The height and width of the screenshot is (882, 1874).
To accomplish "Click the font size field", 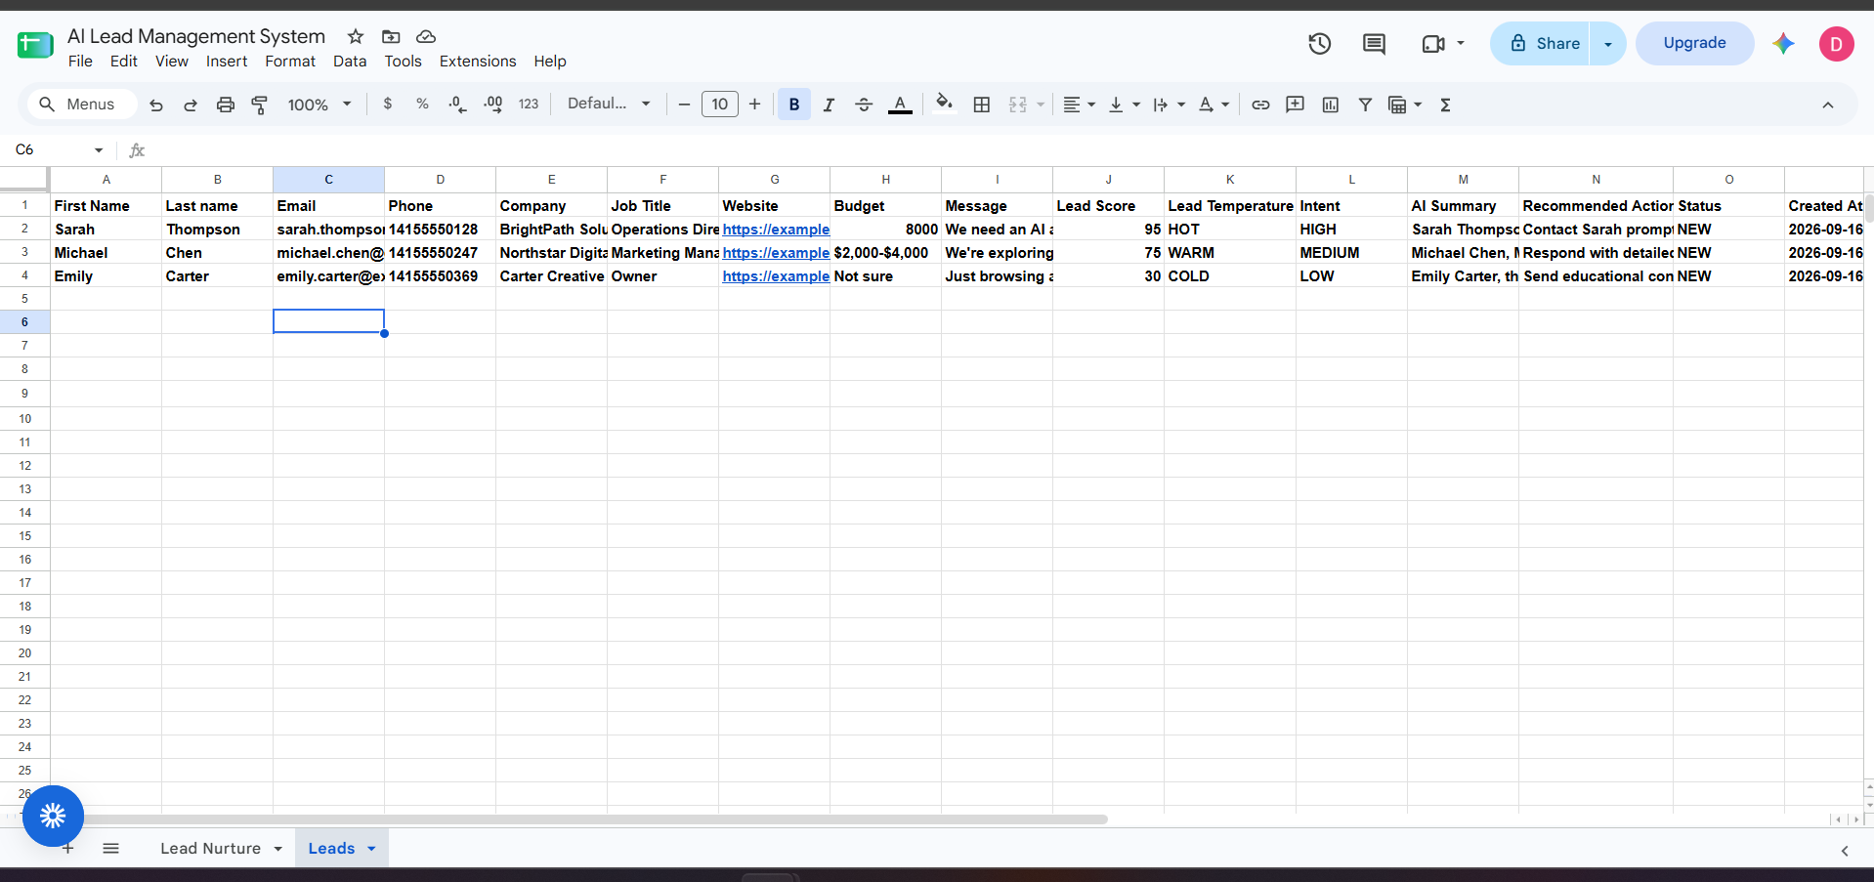I will (720, 105).
